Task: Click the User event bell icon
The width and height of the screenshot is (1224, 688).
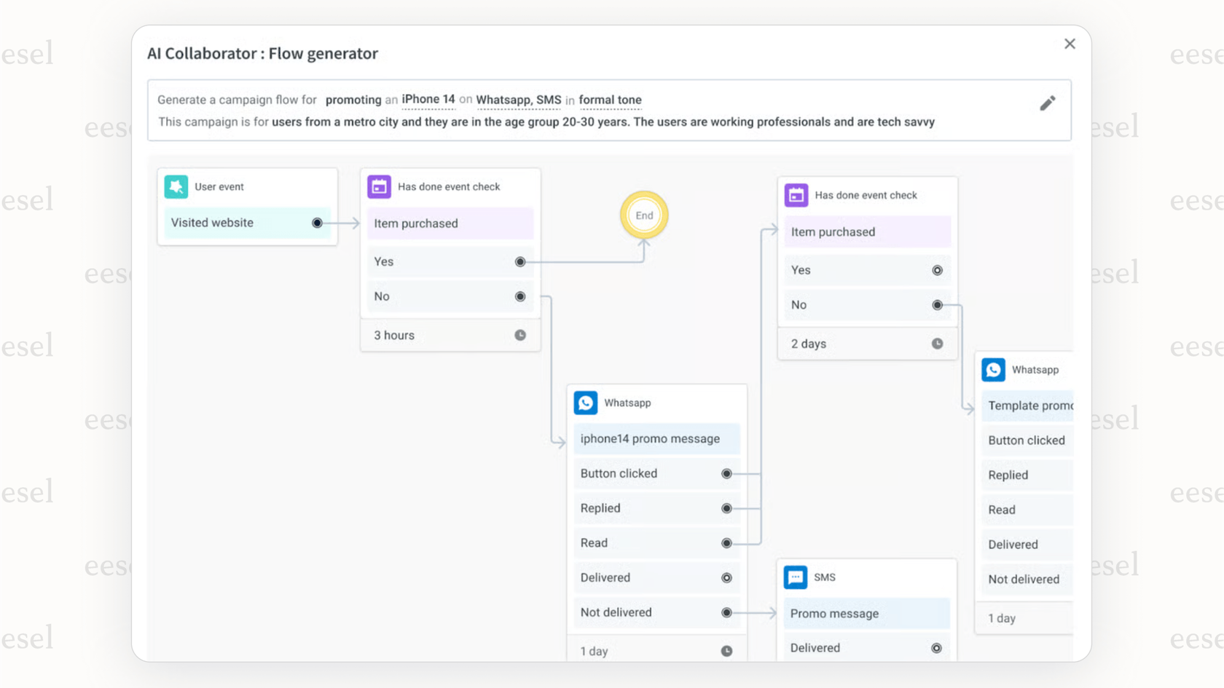Action: tap(176, 186)
